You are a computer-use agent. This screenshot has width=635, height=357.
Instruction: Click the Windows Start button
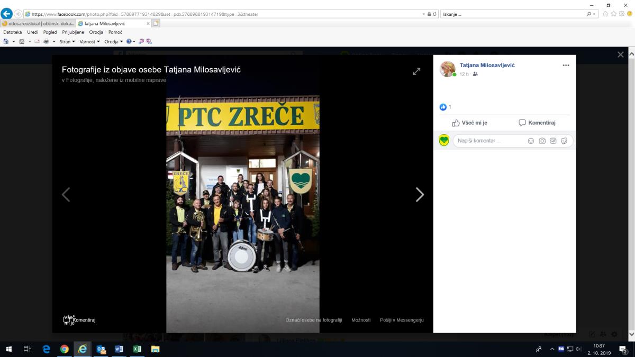point(9,349)
